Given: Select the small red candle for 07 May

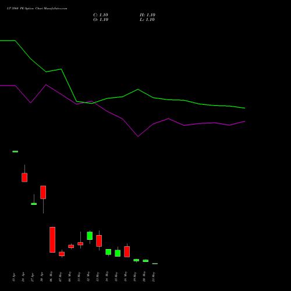Looking at the screenshot, I should [x=62, y=254].
